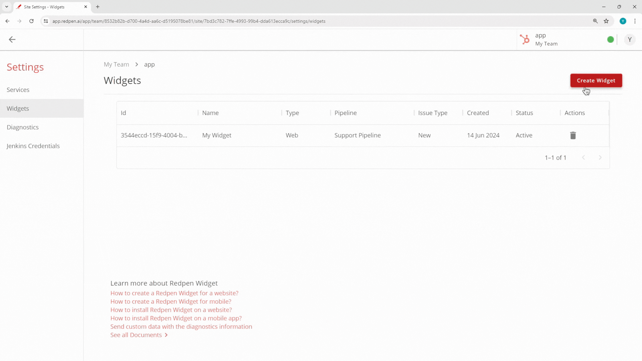Viewport: 642px width, 361px height.
Task: Open a new browser tab
Action: coord(98,7)
